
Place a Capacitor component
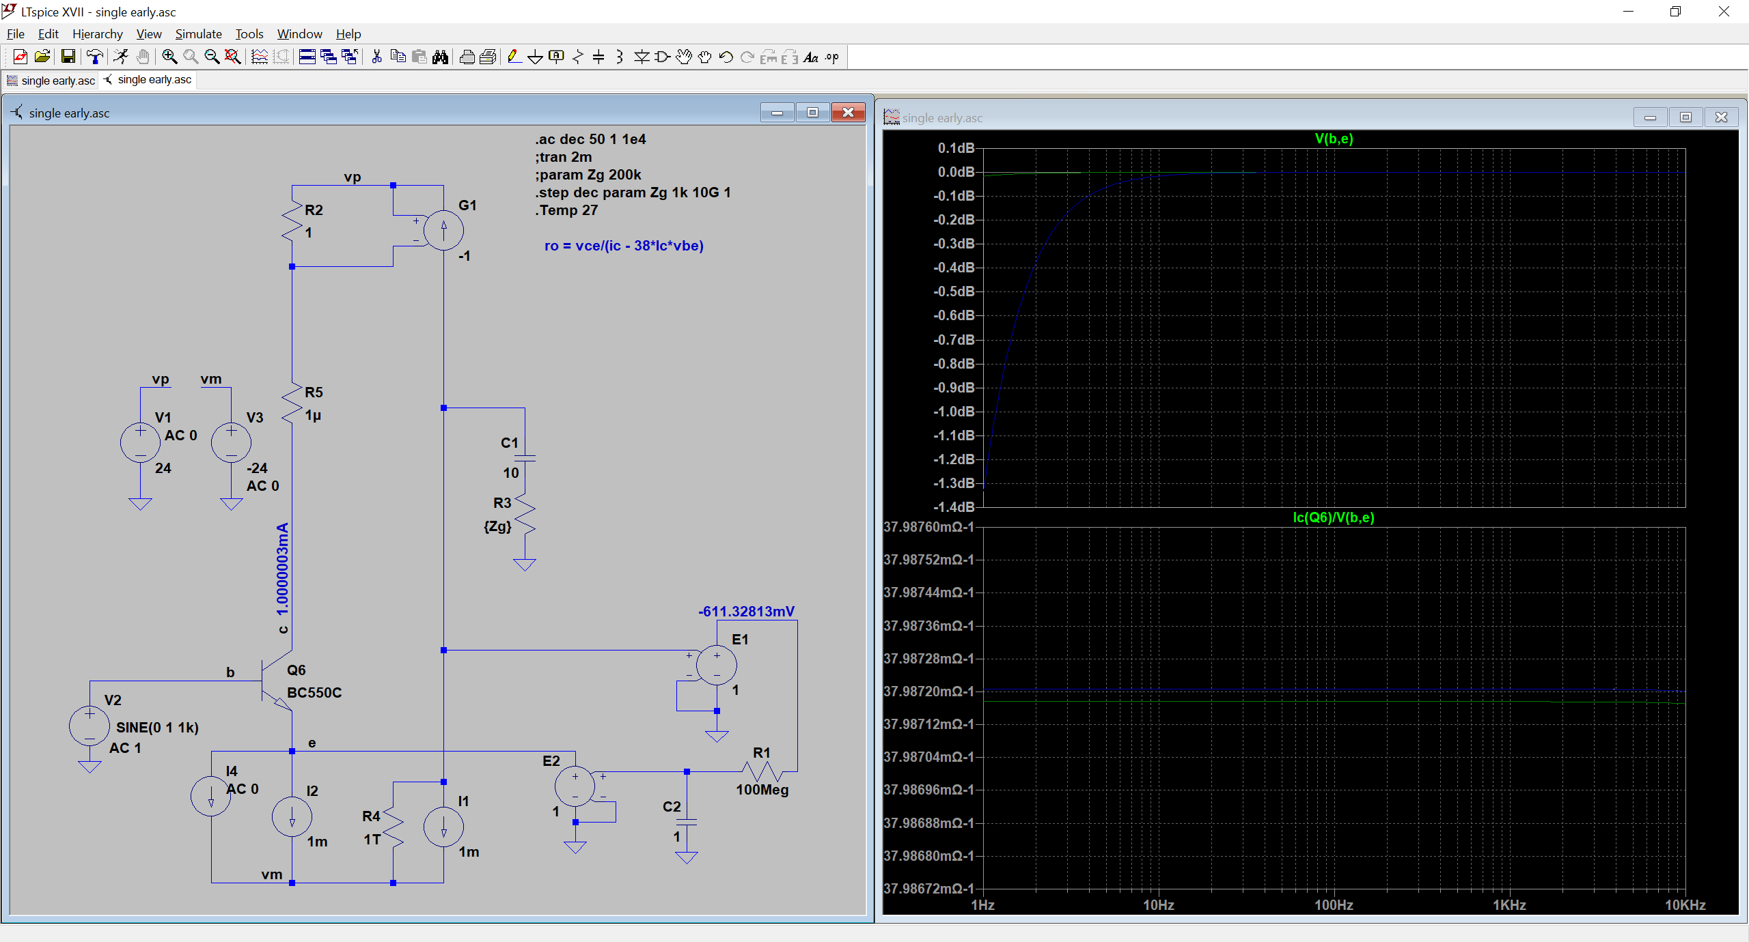(598, 57)
